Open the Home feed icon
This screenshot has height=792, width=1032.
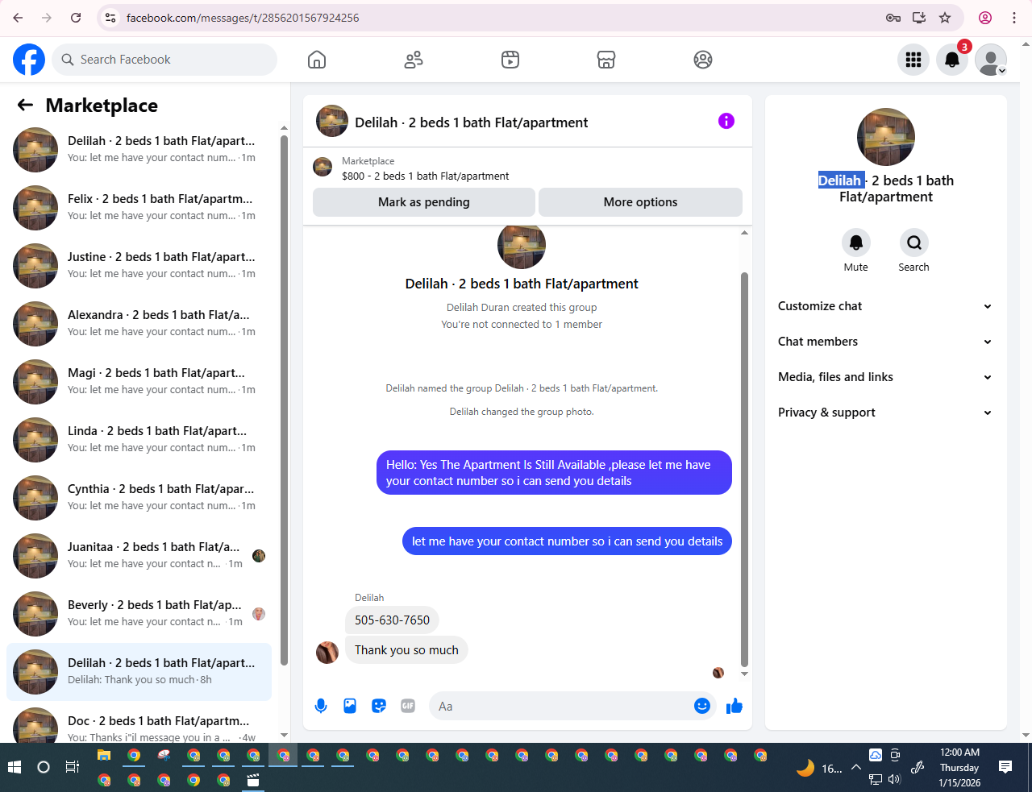tap(317, 60)
